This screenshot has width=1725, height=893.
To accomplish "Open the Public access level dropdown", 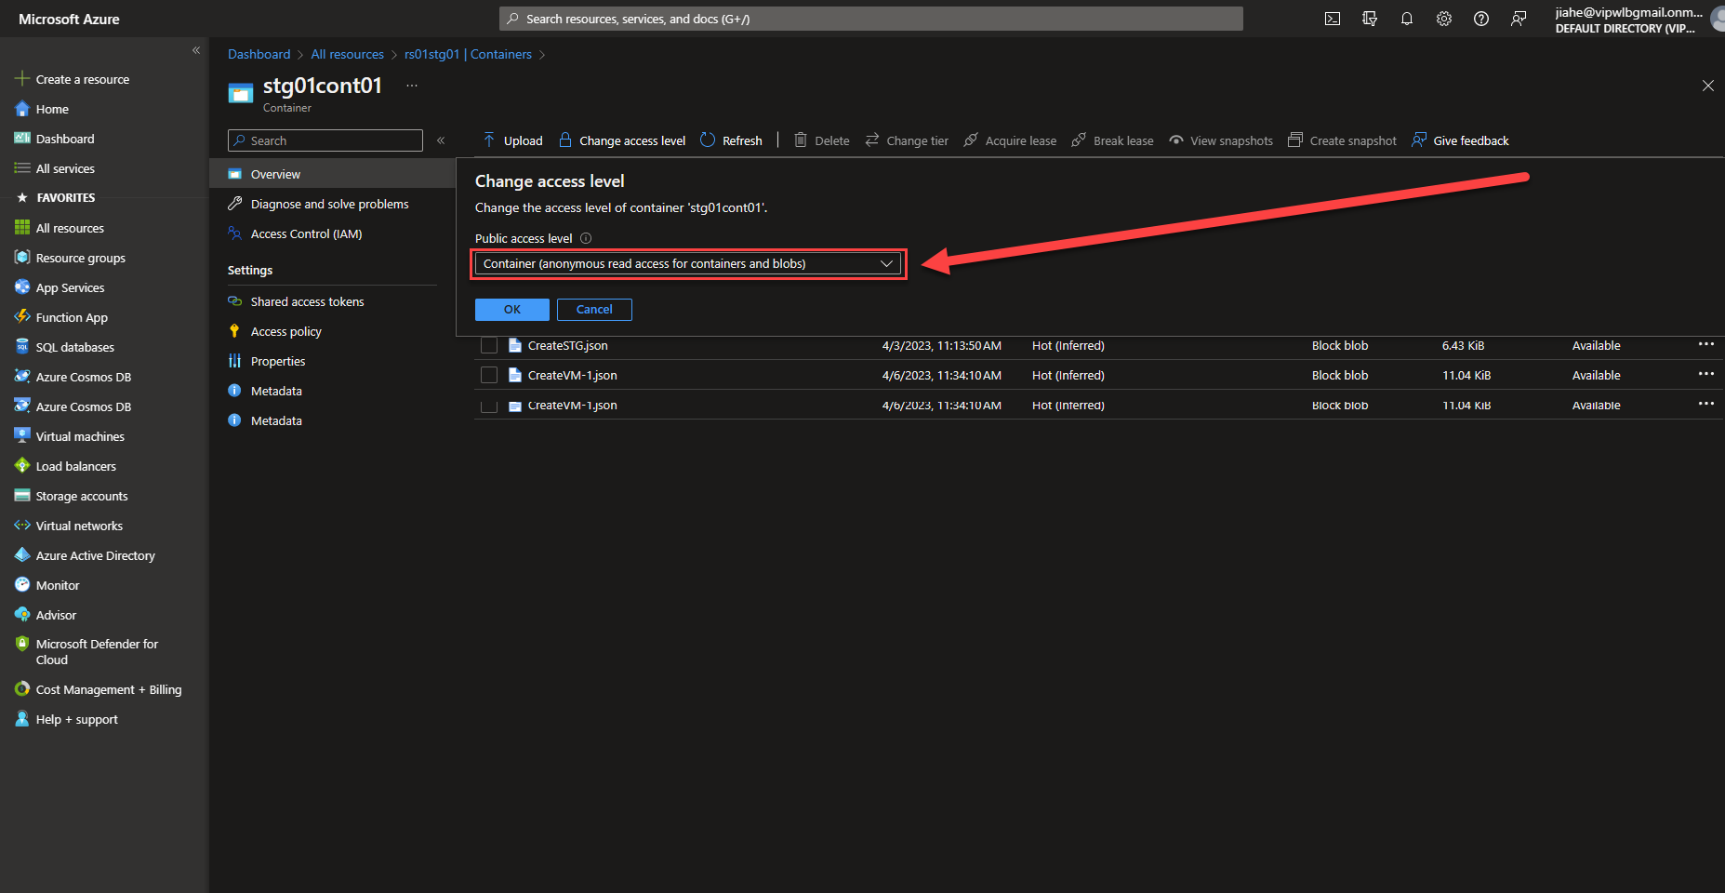I will coord(688,264).
